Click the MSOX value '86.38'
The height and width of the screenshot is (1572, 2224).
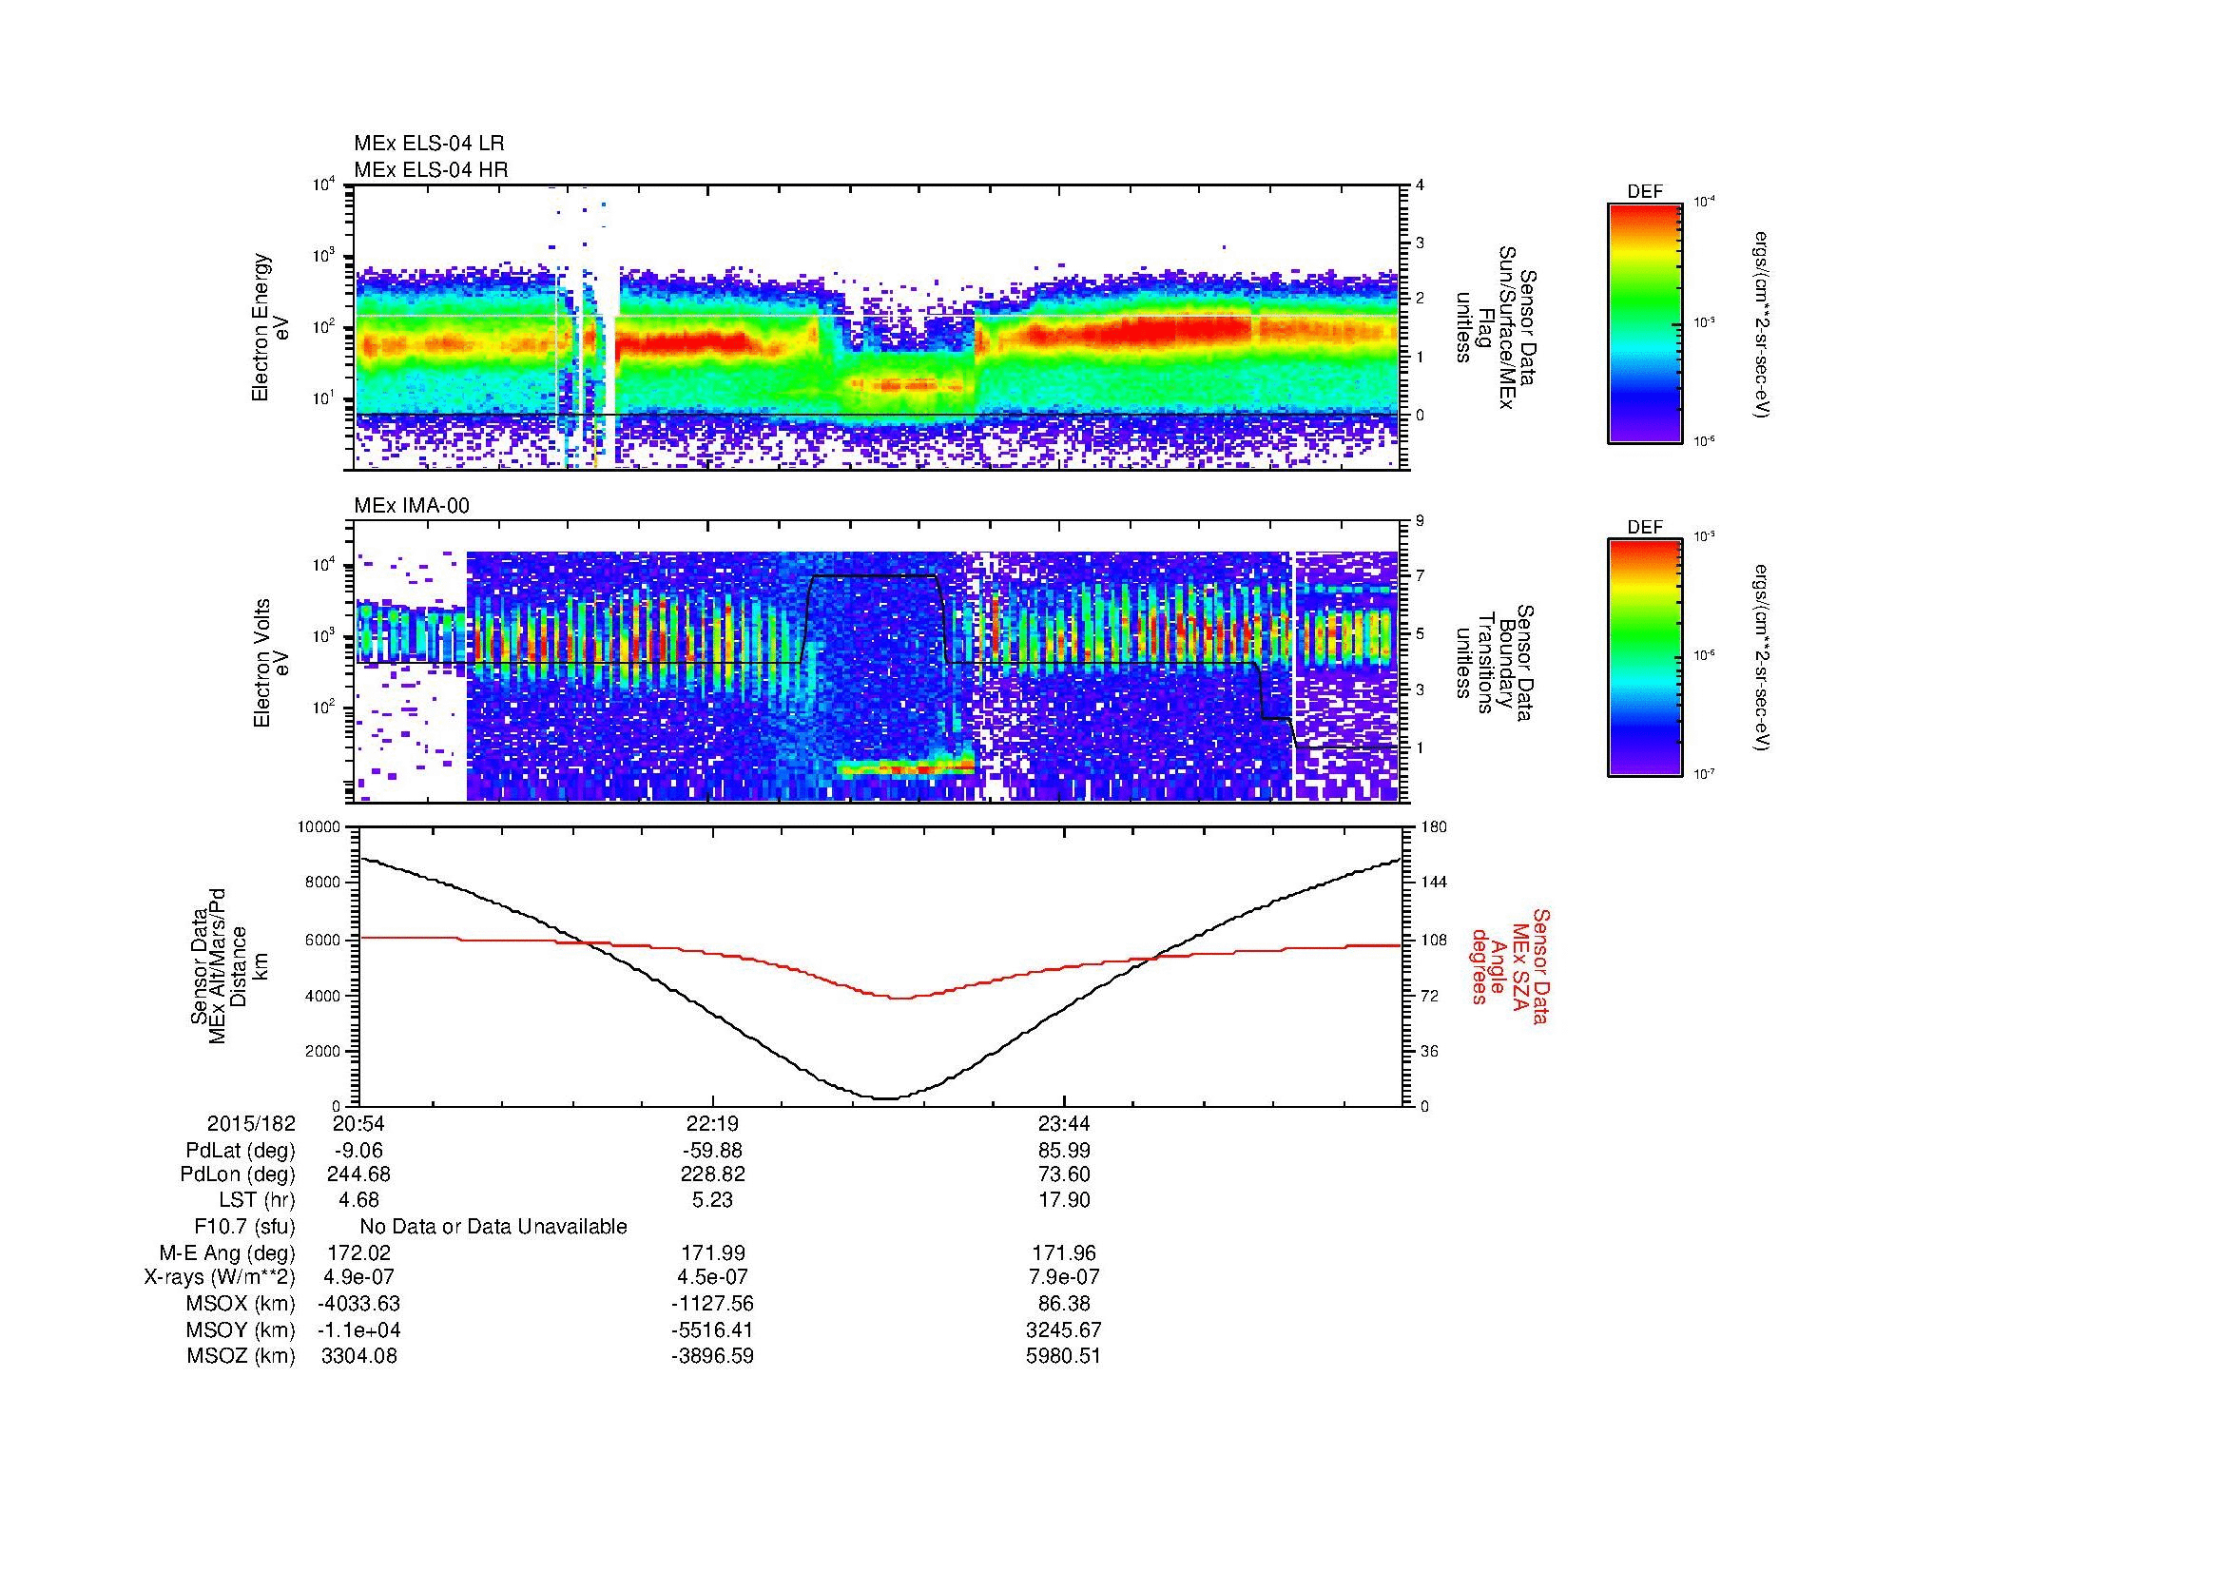1064,1304
